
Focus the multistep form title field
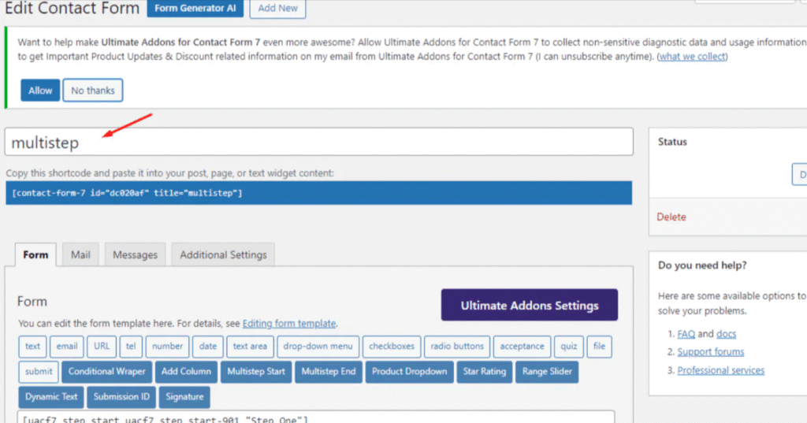pyautogui.click(x=319, y=142)
